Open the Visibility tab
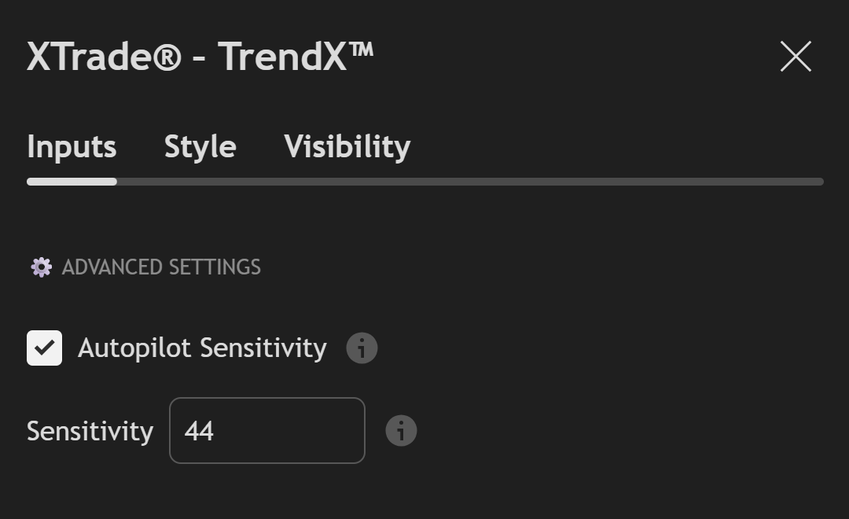Image resolution: width=849 pixels, height=519 pixels. coord(348,146)
